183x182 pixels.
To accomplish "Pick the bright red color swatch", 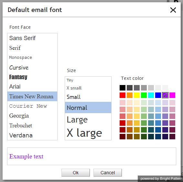I will [x=123, y=95].
